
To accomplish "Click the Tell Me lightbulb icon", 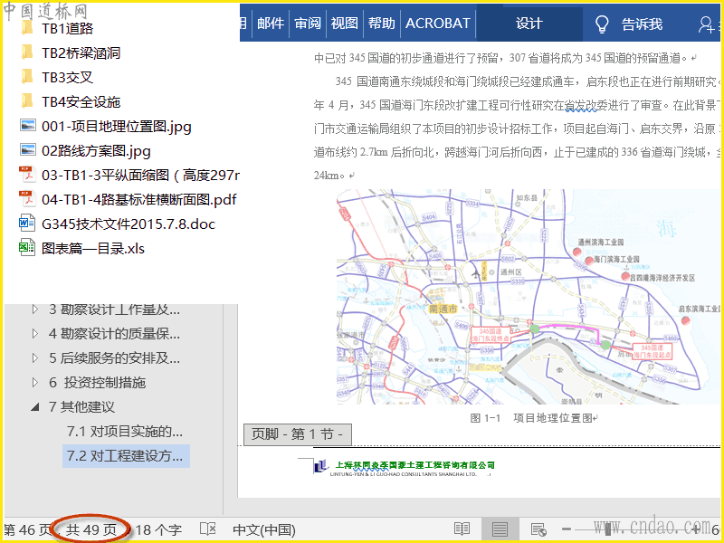I will pyautogui.click(x=601, y=24).
